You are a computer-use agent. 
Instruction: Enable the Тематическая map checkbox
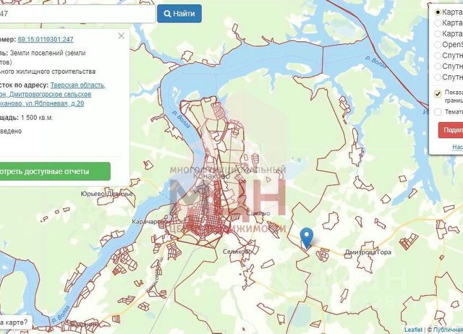point(438,112)
